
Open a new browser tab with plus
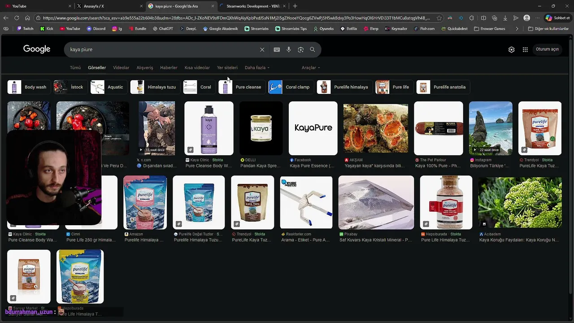(x=295, y=6)
